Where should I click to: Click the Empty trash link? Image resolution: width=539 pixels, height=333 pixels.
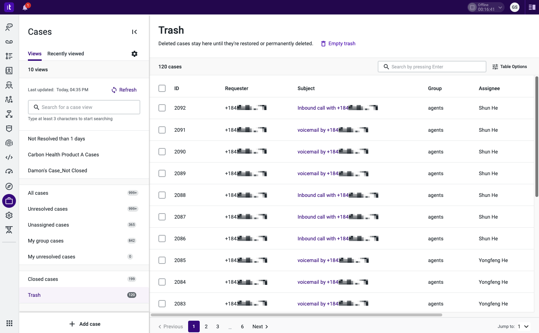[338, 43]
